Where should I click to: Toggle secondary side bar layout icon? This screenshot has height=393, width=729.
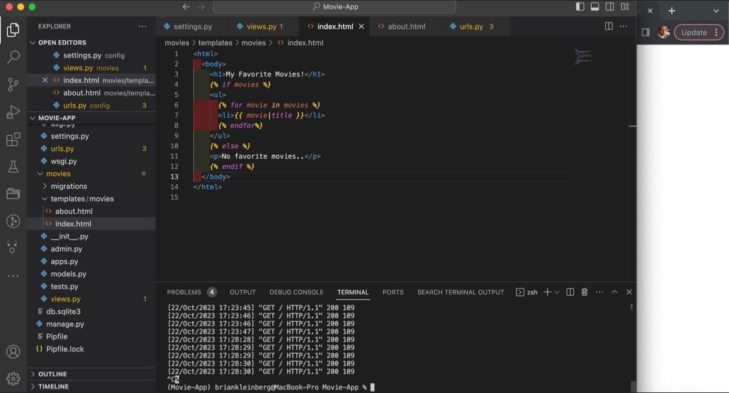(610, 6)
